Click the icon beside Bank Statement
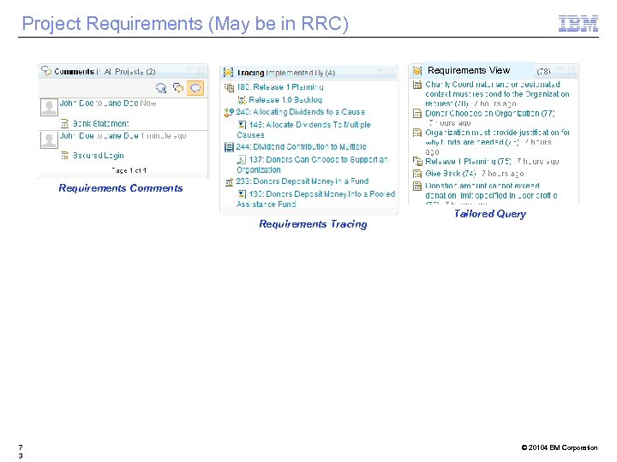 [x=64, y=124]
